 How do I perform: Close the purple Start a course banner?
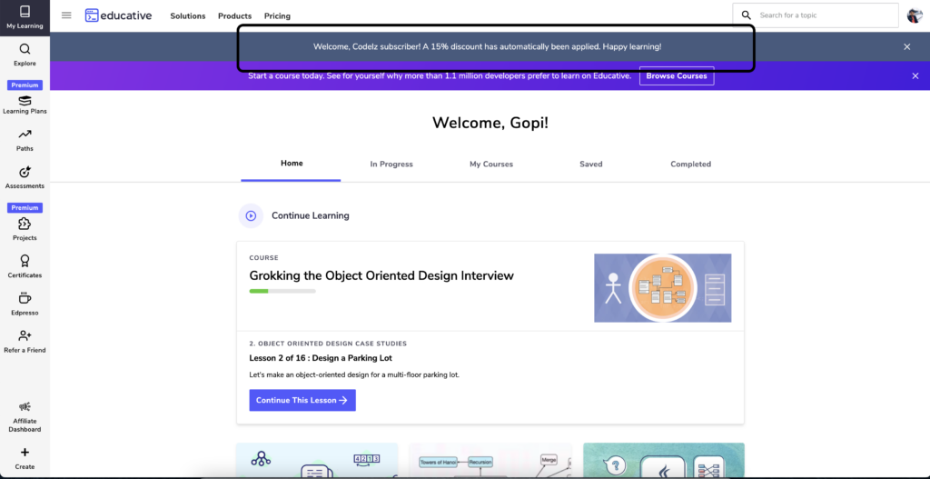[x=915, y=76]
